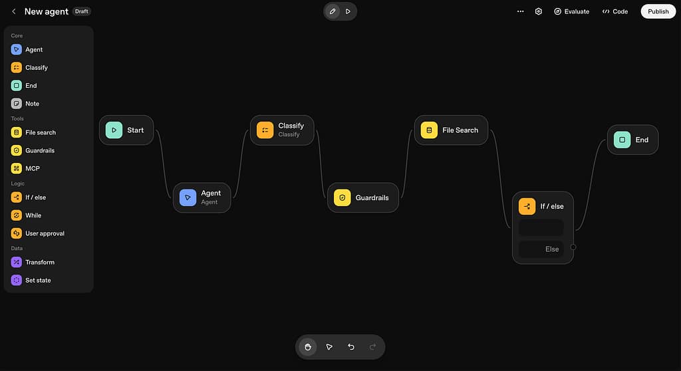The height and width of the screenshot is (371, 681).
Task: Choose the While loop icon
Action: pos(17,215)
